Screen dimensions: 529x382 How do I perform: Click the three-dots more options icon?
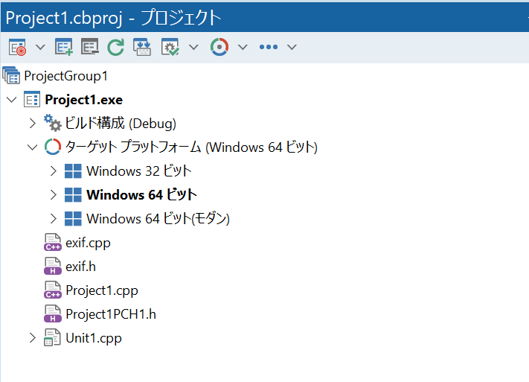pos(268,47)
